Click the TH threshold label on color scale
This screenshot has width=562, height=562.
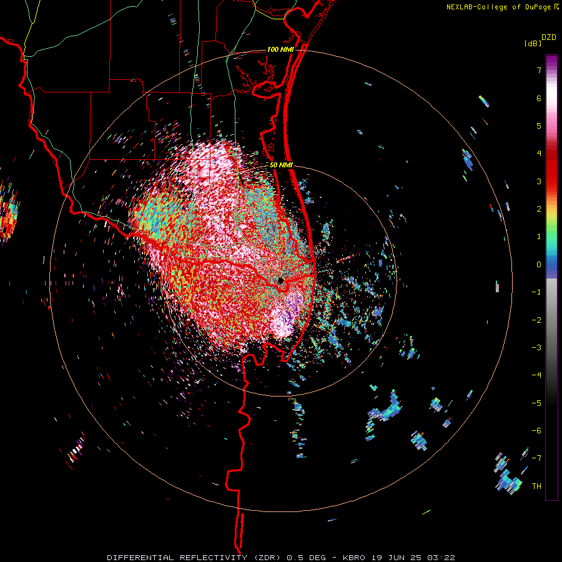pos(536,486)
